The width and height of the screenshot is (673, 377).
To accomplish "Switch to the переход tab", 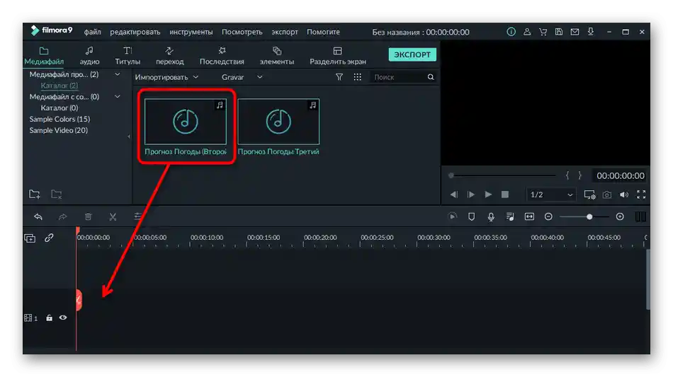I will coord(169,56).
